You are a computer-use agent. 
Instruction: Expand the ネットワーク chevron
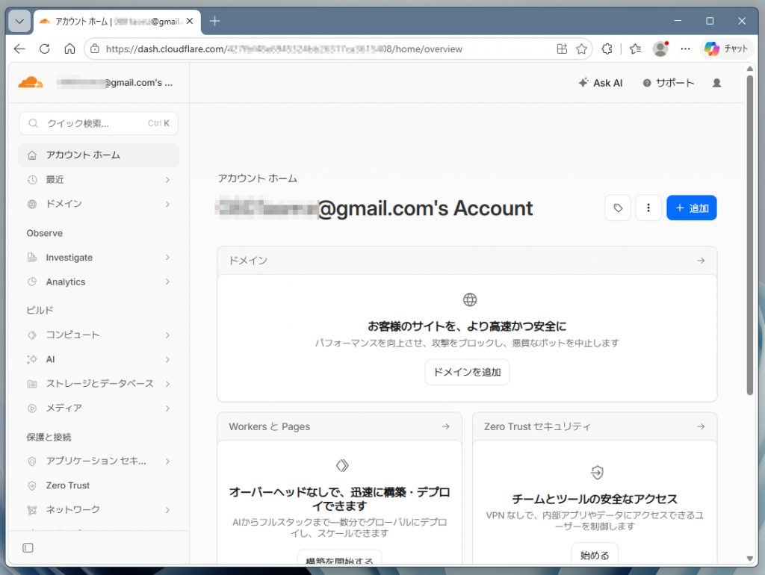point(167,510)
